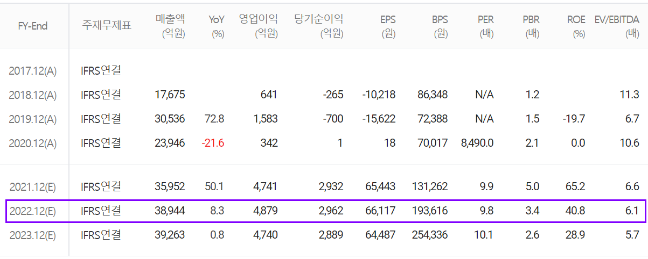Select PER N/A in the 2018.12(A) row
The width and height of the screenshot is (648, 259).
coord(484,95)
